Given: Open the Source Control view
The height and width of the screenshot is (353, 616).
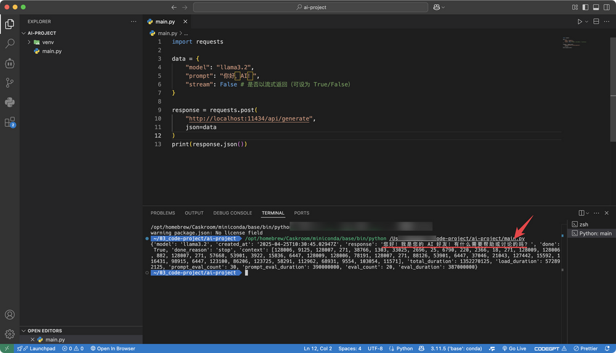Looking at the screenshot, I should [x=10, y=83].
